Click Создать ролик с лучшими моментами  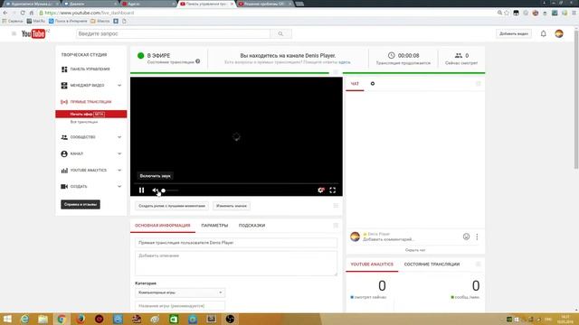click(x=172, y=206)
